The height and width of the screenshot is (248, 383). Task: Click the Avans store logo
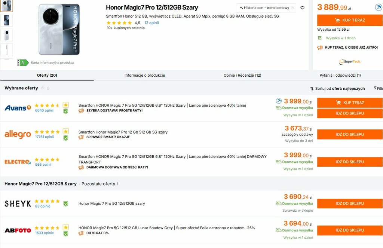point(18,108)
